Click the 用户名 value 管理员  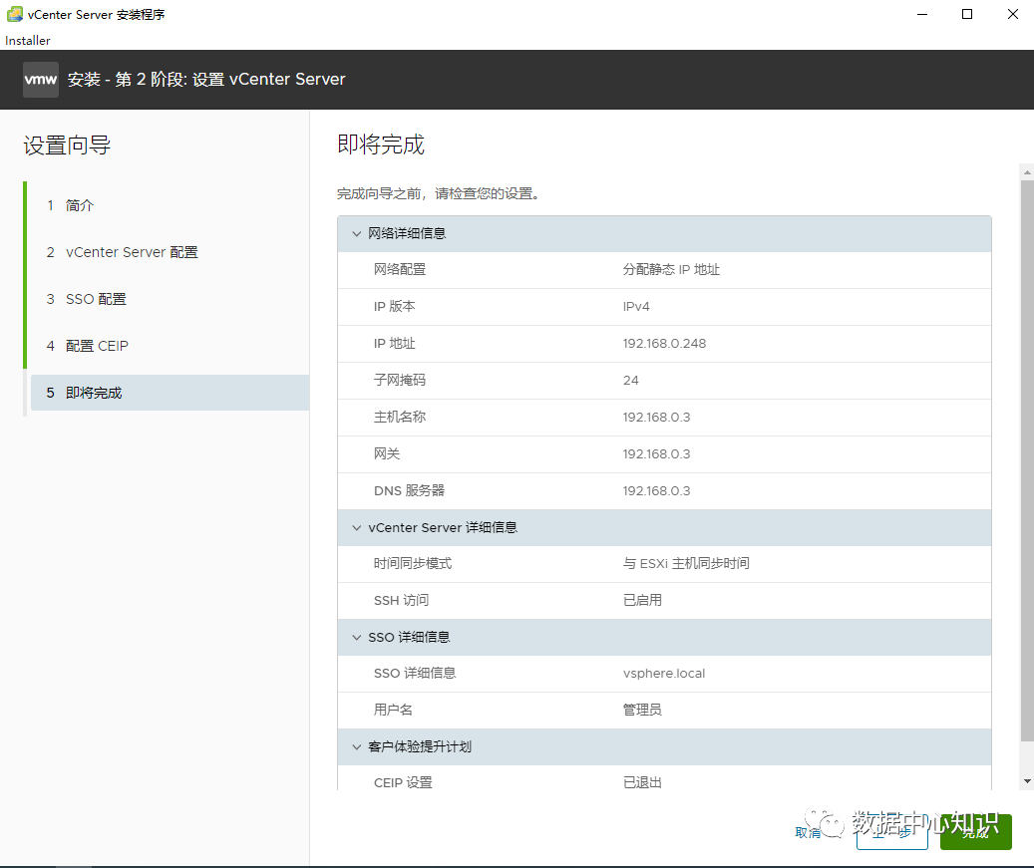(642, 710)
